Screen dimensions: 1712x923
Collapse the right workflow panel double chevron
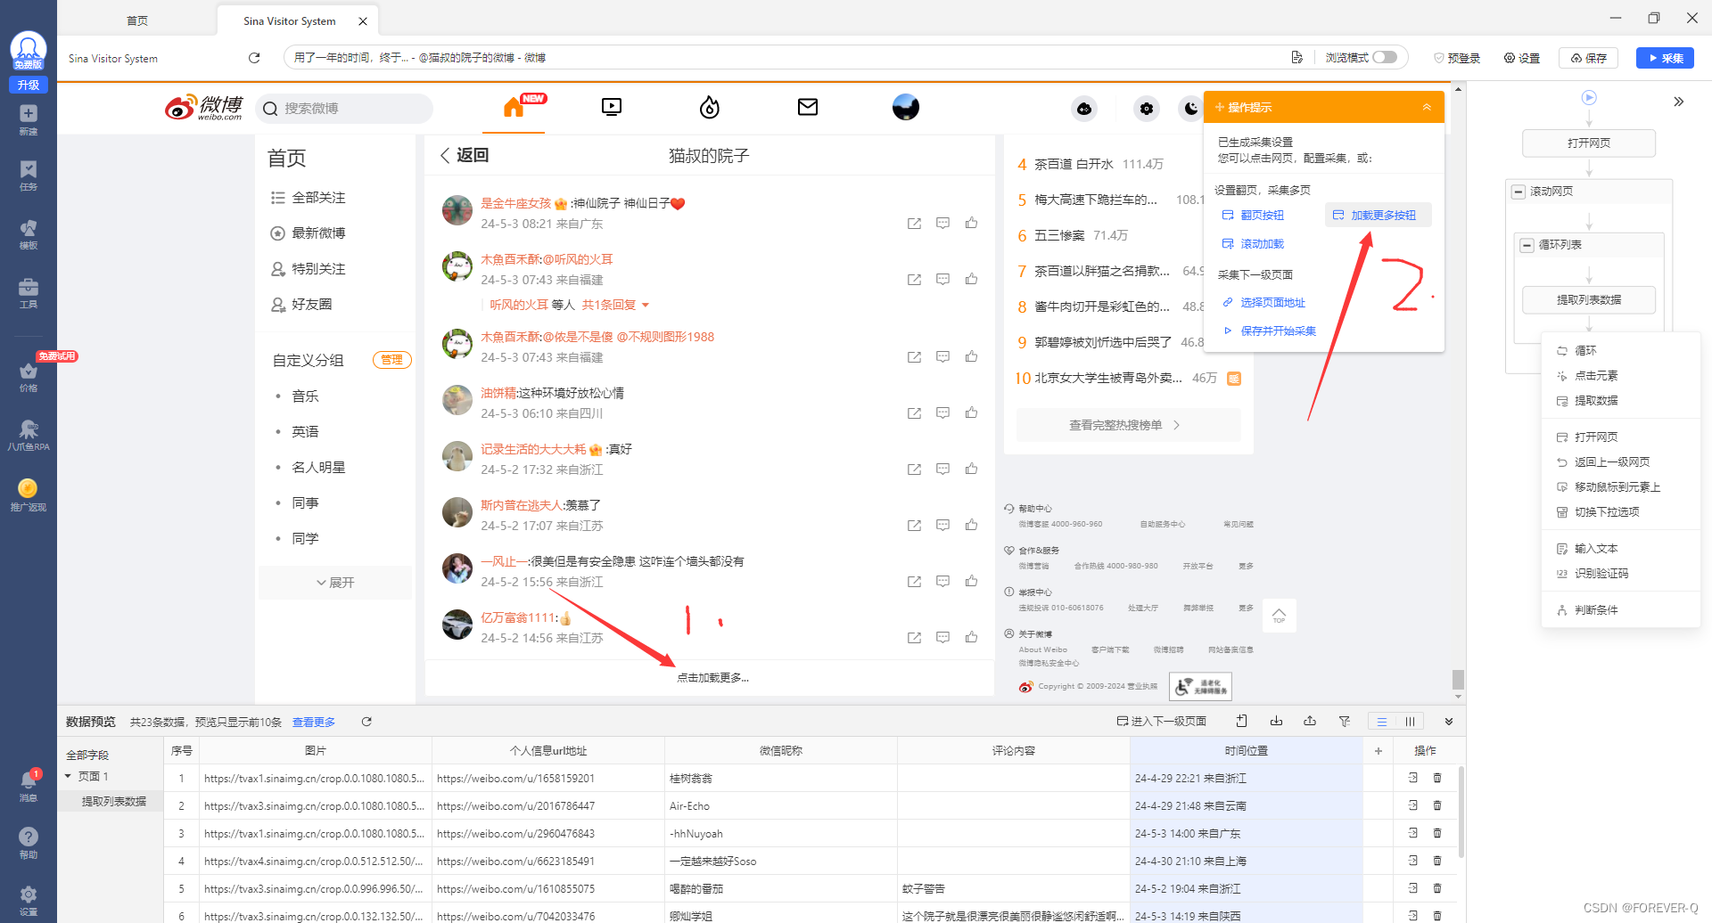tap(1679, 102)
